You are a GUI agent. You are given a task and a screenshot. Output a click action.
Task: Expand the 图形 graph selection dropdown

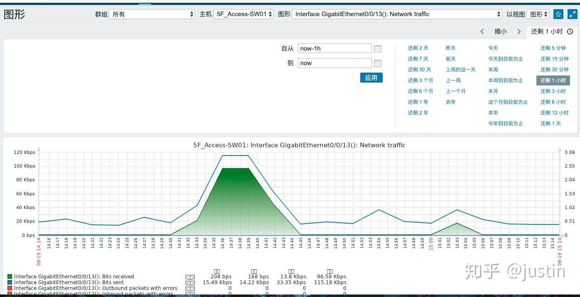pyautogui.click(x=397, y=14)
